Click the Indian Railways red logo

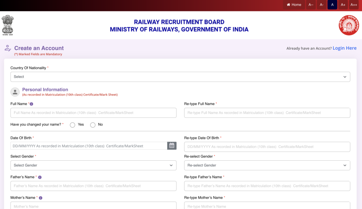(349, 25)
